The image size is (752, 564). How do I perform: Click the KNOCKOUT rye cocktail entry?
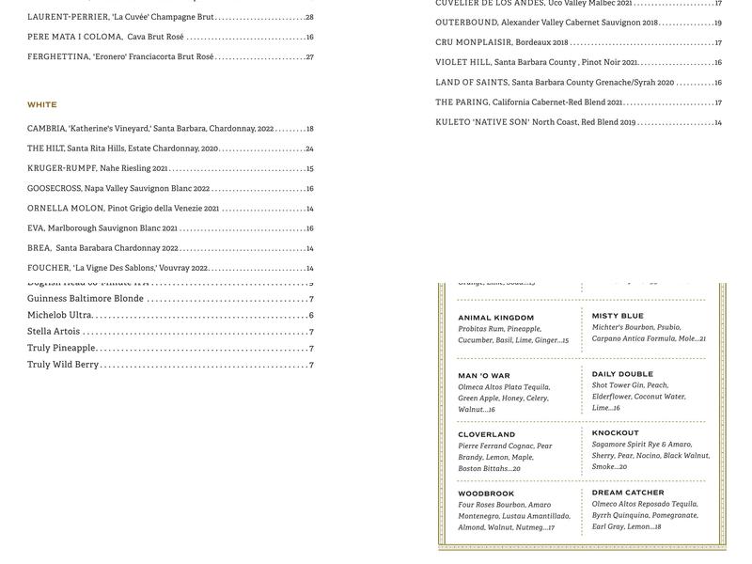614,433
